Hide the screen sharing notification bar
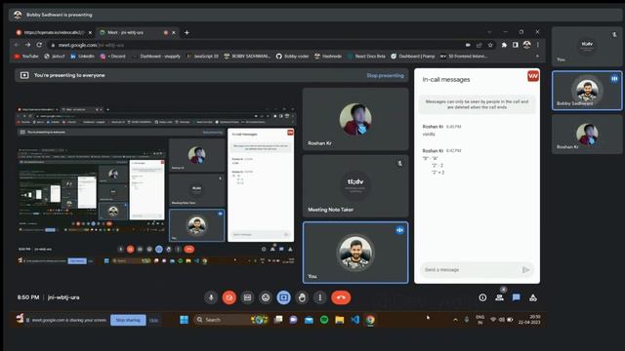625x351 pixels. point(153,320)
